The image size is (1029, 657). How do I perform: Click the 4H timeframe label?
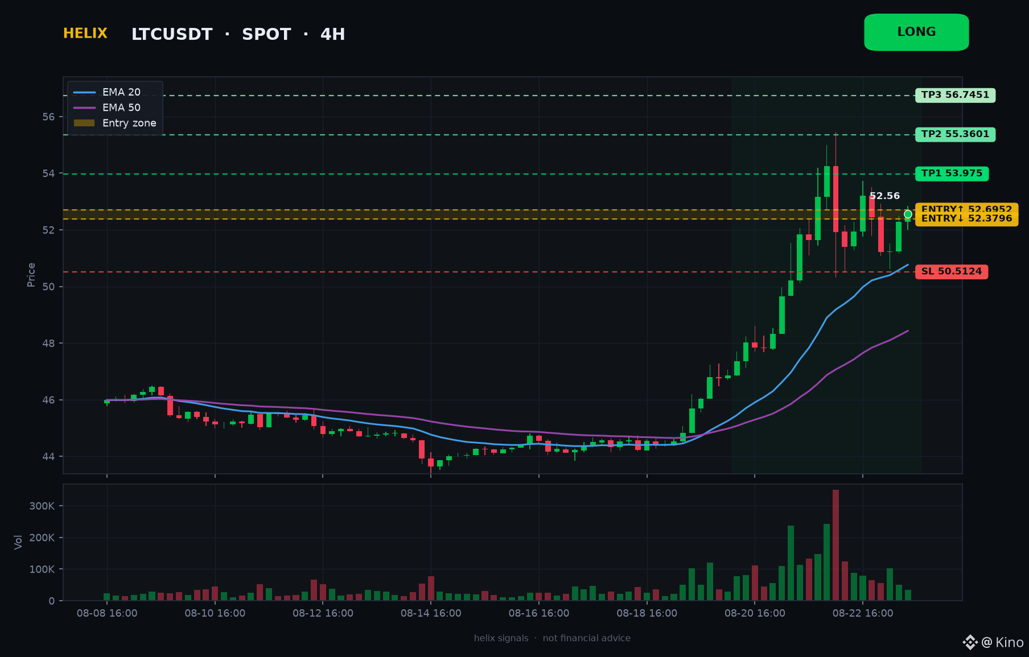(x=333, y=34)
